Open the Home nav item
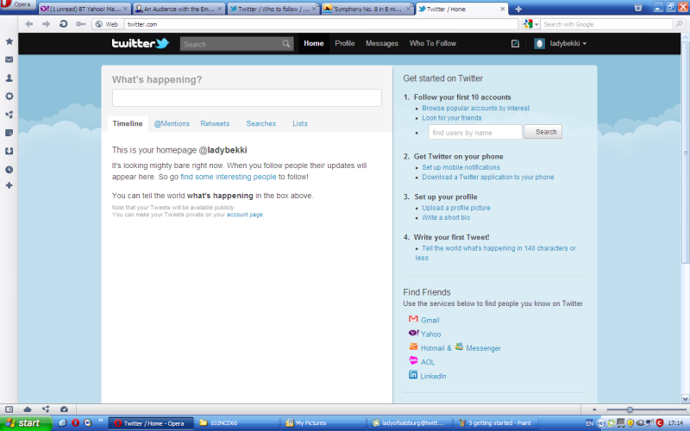Viewport: 690px width, 431px height. point(314,43)
